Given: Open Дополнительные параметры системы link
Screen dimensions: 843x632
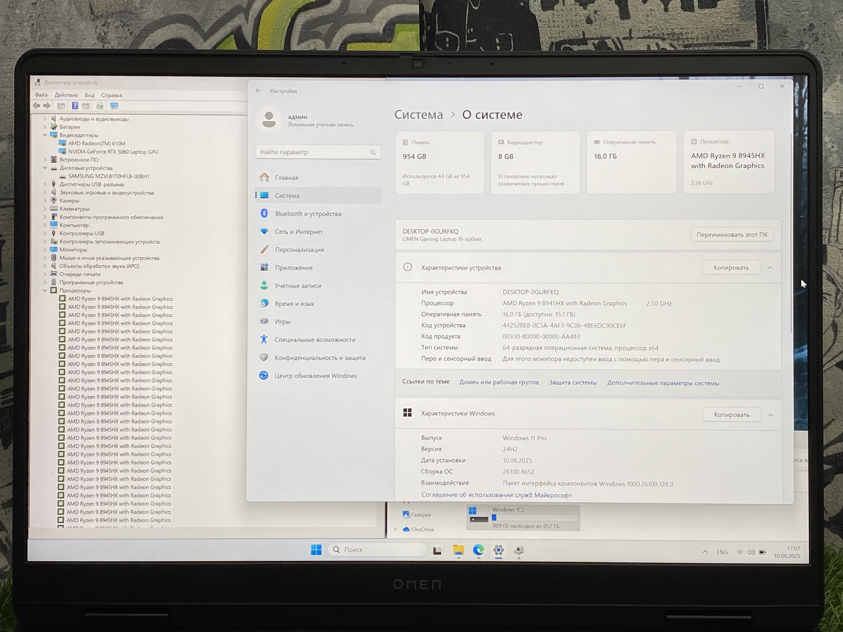Looking at the screenshot, I should pyautogui.click(x=663, y=383).
